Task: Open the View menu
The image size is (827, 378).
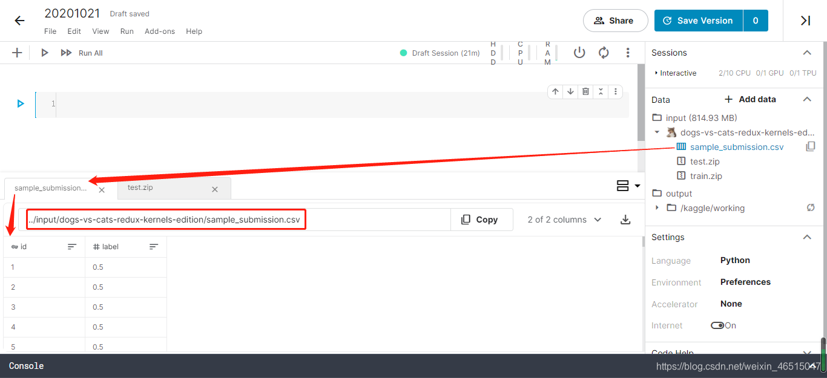Action: (x=100, y=31)
